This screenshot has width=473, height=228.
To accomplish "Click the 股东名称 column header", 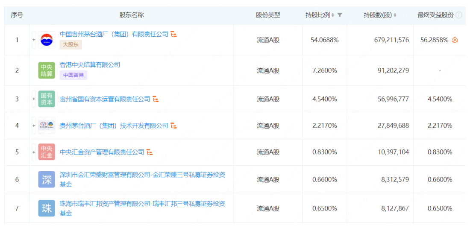I will (132, 15).
